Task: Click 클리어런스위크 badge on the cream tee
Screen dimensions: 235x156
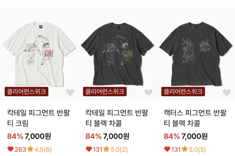Action: coord(27,92)
